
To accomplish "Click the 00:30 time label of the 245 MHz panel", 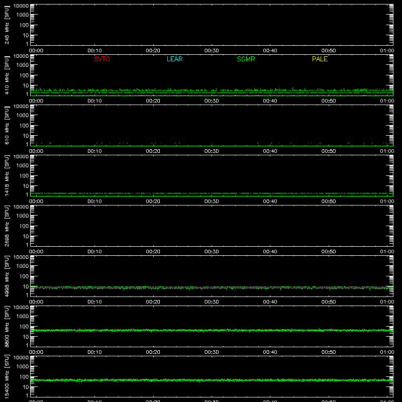I will coord(212,51).
